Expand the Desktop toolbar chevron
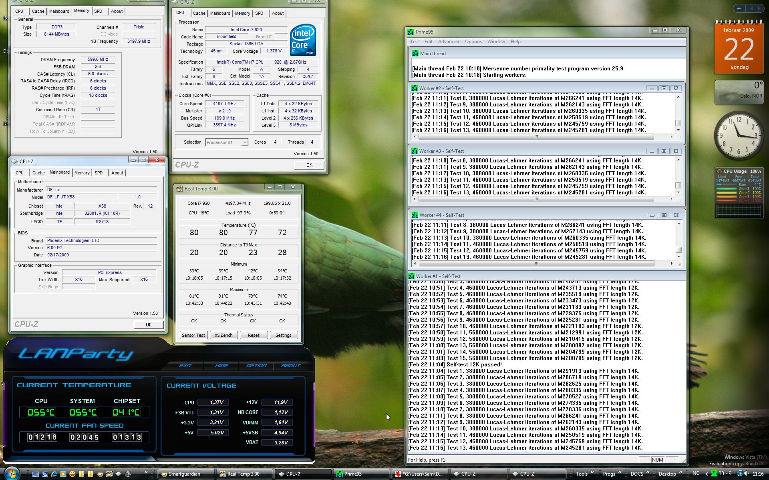Viewport: 769px width, 480px height. tap(681, 472)
